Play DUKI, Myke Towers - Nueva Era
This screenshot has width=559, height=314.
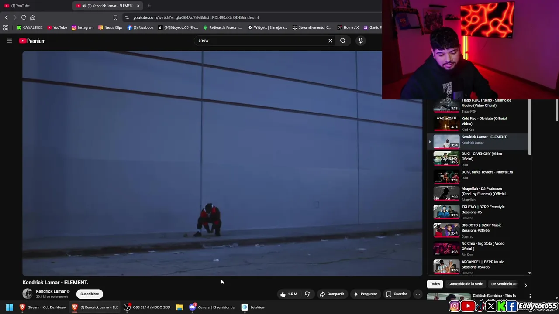pos(478,176)
